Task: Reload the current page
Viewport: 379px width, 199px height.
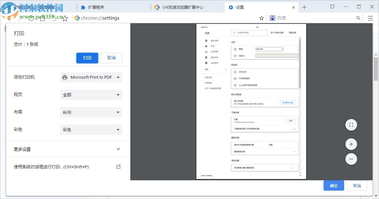Action: (31, 18)
